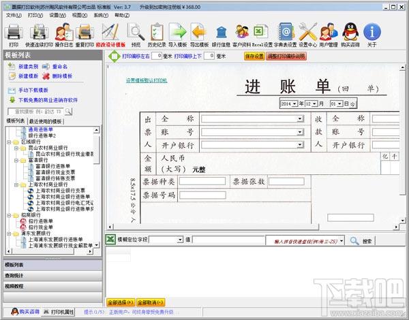Click the 全部选择 select all button
The height and width of the screenshot is (320, 409).
point(121,302)
